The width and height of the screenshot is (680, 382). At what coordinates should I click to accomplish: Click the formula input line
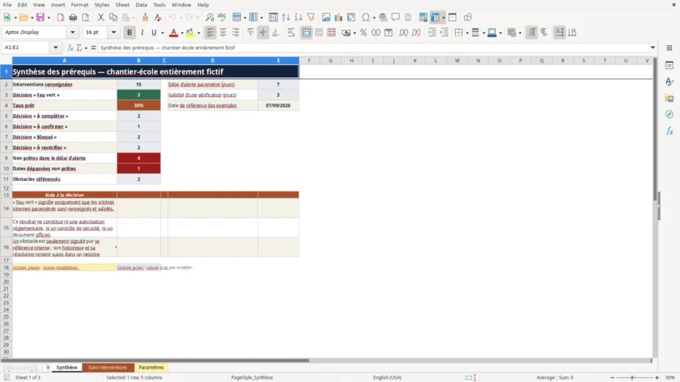point(373,48)
